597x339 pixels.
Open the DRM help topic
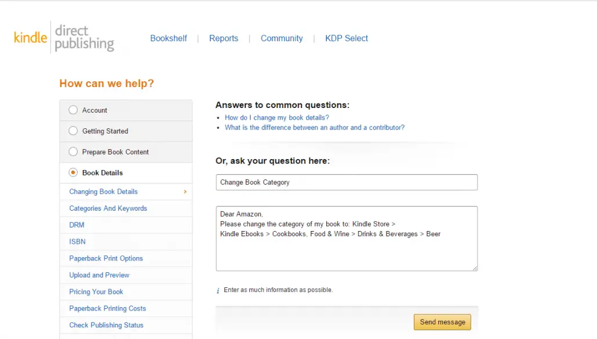click(x=77, y=225)
